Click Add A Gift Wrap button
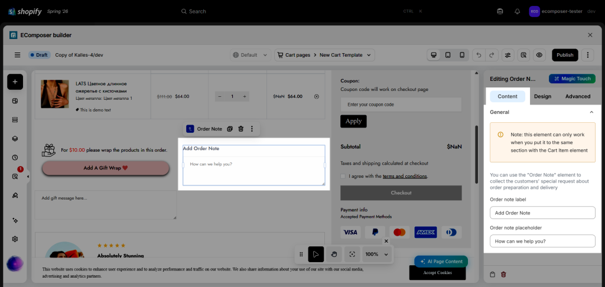 click(x=105, y=168)
